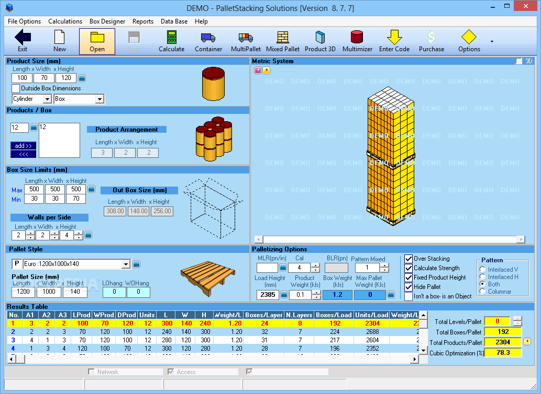Adjust Walls per Side Length stepper
This screenshot has height=394, width=541.
coord(30,235)
